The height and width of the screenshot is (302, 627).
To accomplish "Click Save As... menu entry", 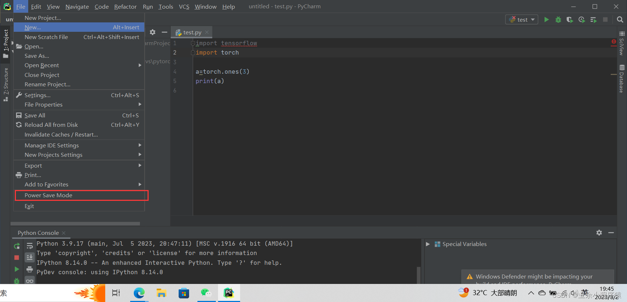I will tap(79, 56).
